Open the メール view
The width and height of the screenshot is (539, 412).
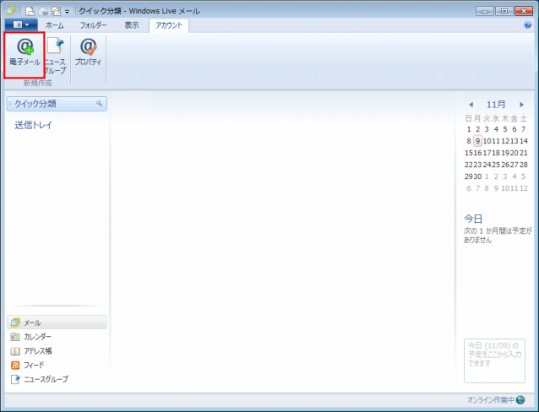coord(57,323)
